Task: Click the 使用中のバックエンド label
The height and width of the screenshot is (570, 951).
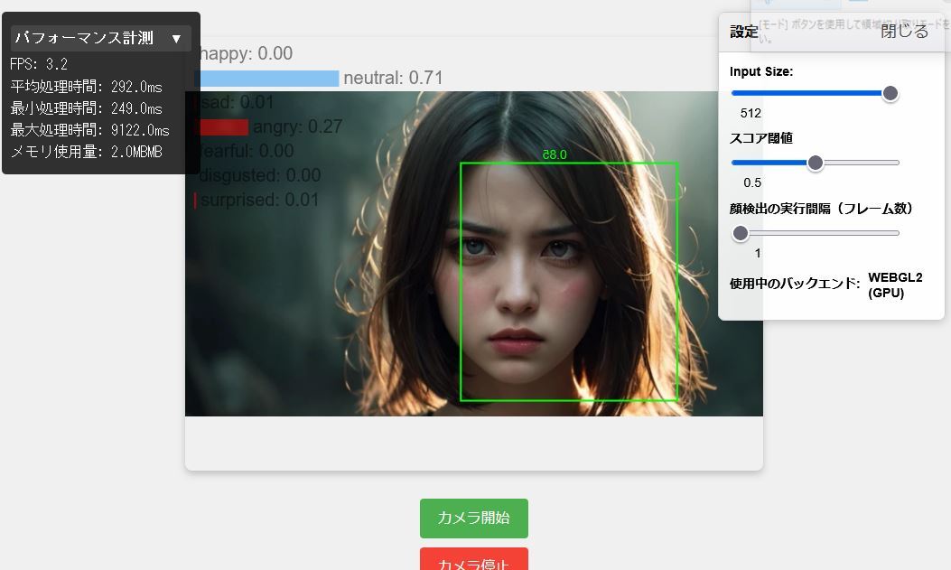Action: tap(795, 284)
